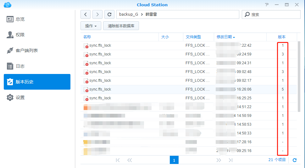Go to previous pages double-left icon

coord(130,160)
